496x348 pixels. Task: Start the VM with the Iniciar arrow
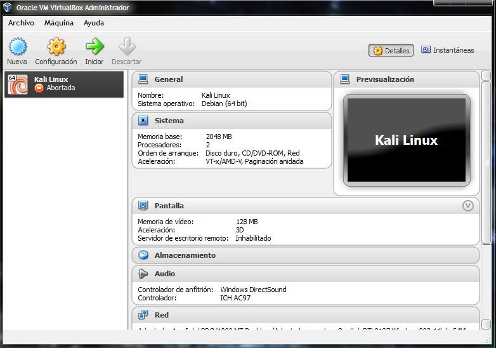[95, 46]
